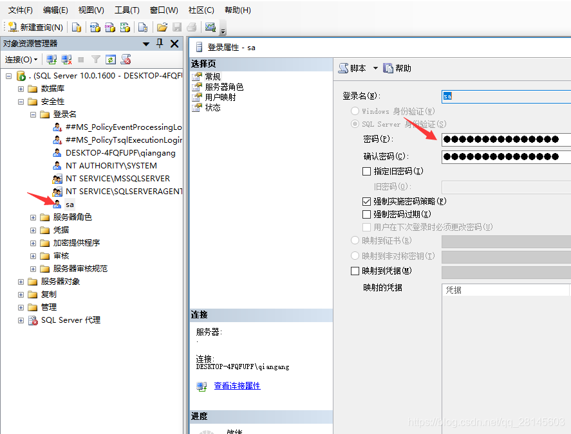Screen dimensions: 571x434
Task: Click the Open File folder icon
Action: click(162, 27)
